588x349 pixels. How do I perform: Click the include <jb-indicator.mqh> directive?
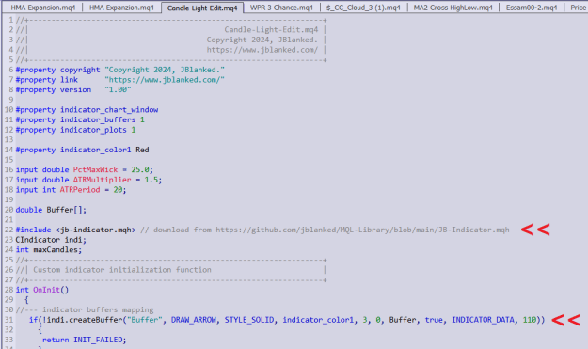tap(76, 230)
